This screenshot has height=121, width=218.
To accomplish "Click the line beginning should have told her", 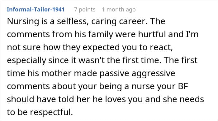I will 105,99.
